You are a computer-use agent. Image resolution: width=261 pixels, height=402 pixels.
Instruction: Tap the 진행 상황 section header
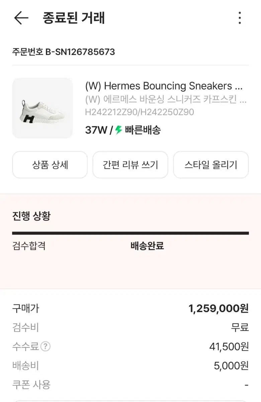[x=31, y=216]
